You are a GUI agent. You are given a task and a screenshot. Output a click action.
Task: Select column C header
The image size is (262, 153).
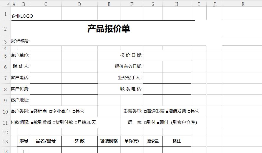(46, 4)
